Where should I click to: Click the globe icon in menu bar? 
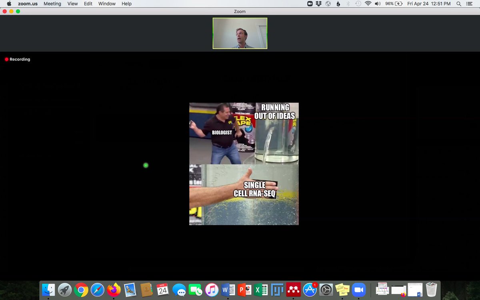pyautogui.click(x=328, y=4)
